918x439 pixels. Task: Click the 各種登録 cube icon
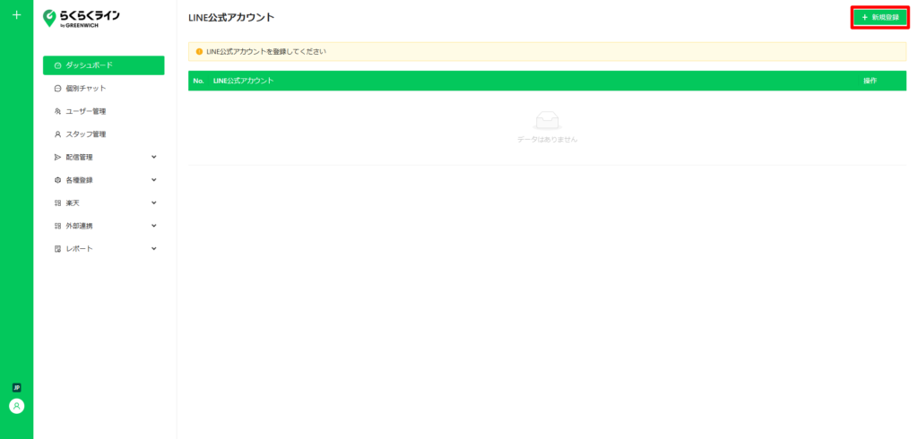click(57, 180)
